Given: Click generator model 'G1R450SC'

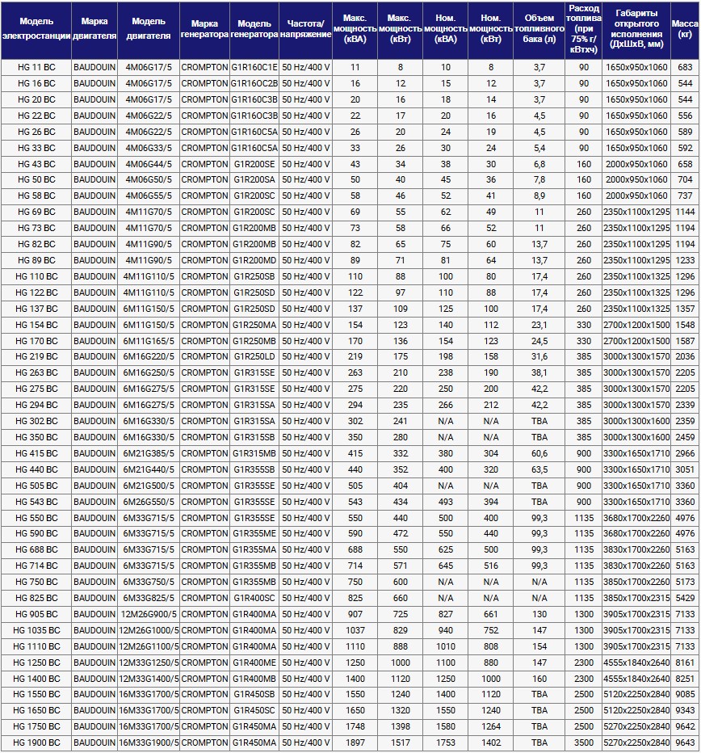Looking at the screenshot, I should point(254,710).
